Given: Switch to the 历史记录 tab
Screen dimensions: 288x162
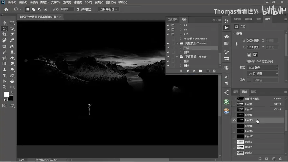Looking at the screenshot, I should (172, 20).
